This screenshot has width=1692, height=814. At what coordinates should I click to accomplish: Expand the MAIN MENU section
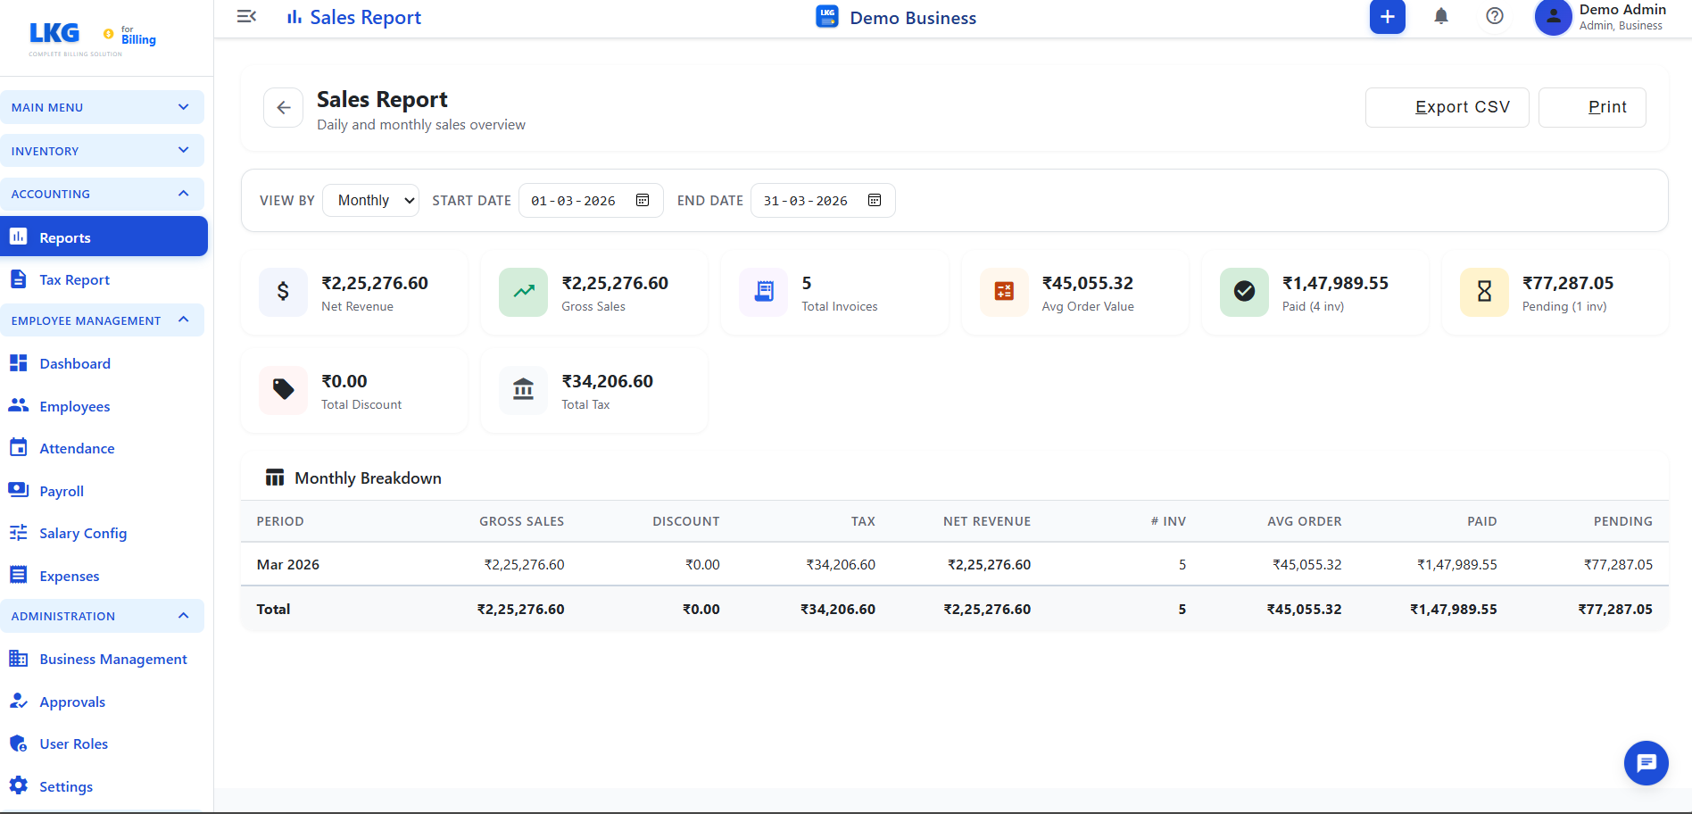(102, 107)
